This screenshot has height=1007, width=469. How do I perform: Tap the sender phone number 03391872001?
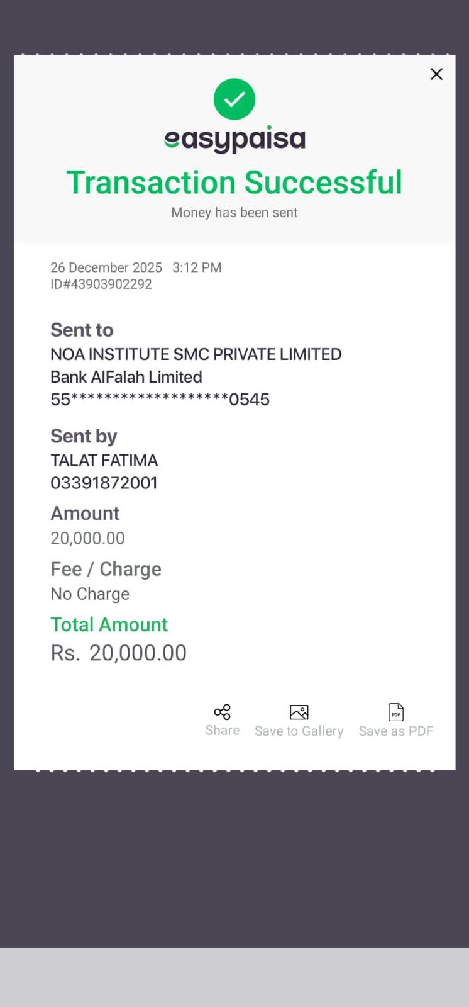click(x=104, y=483)
